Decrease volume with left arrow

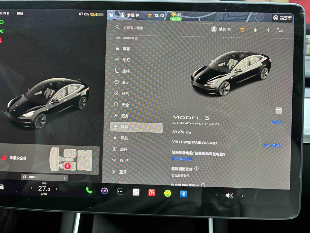[217, 195]
